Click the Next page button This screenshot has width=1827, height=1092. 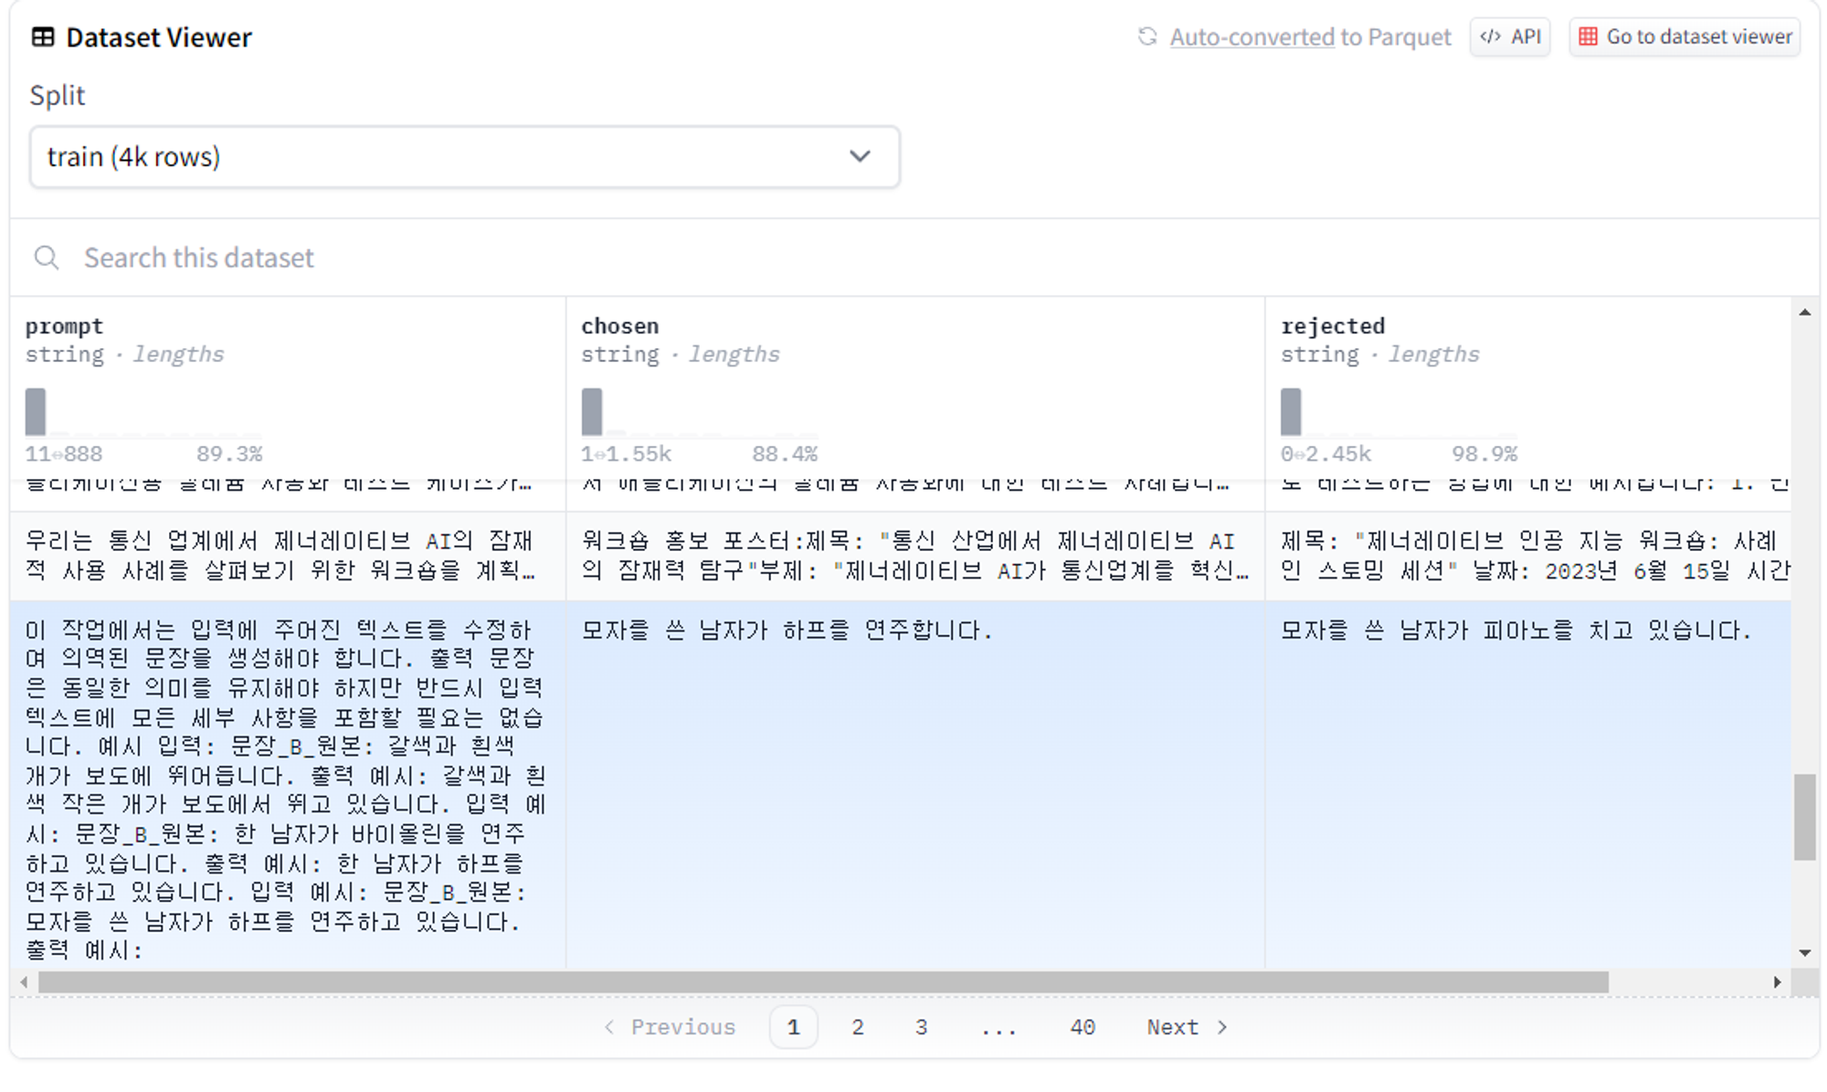click(1187, 1027)
